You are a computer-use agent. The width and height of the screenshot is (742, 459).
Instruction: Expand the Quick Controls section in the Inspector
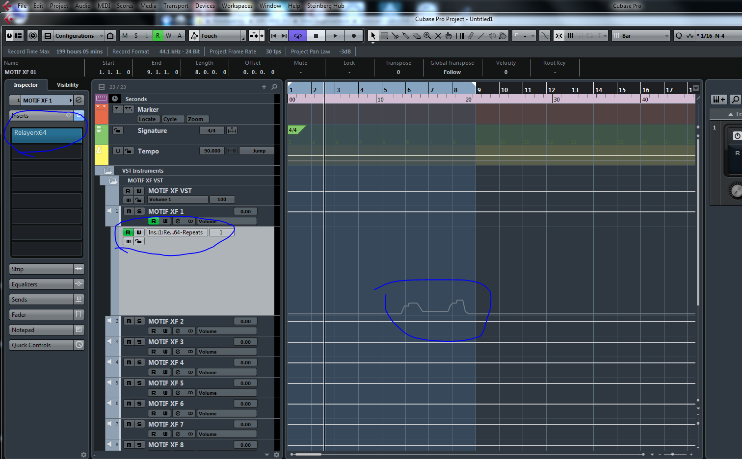47,345
